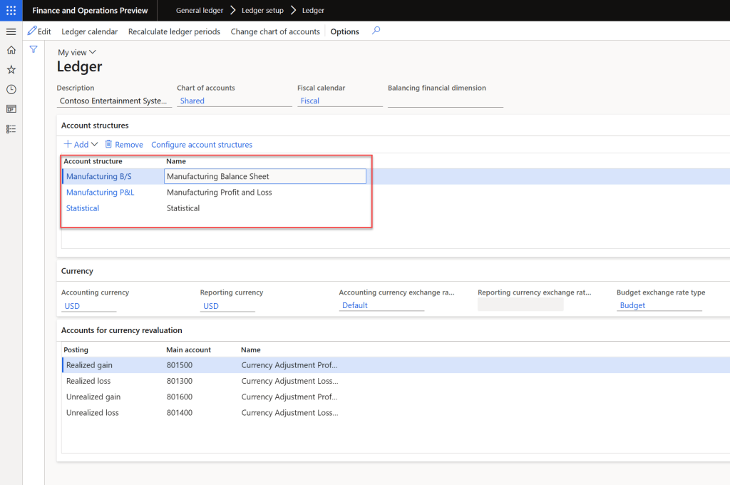Expand the My view dropdown

77,52
